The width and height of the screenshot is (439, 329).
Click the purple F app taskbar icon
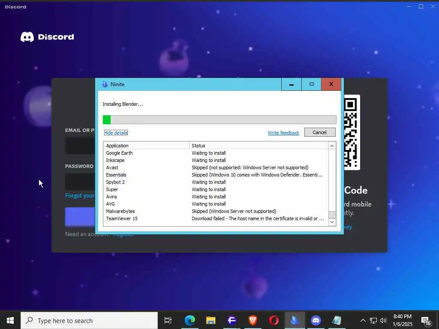tap(232, 320)
